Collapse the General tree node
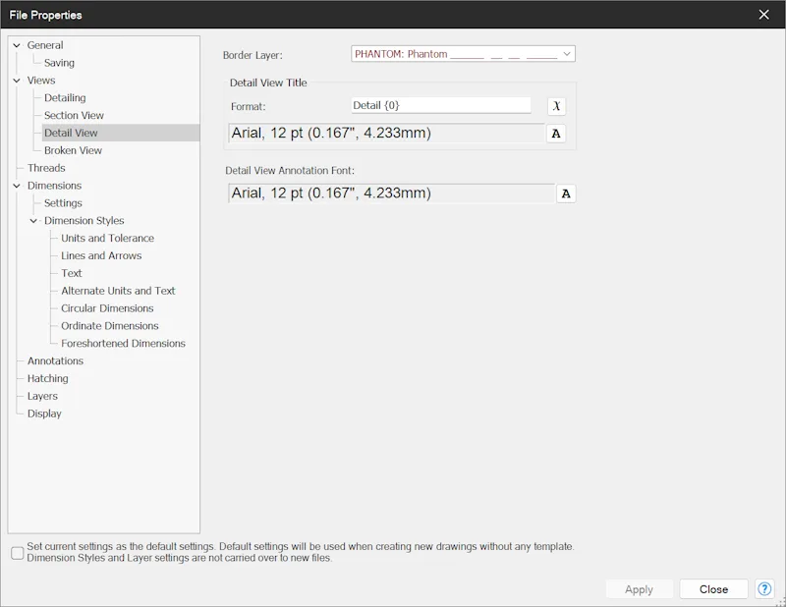This screenshot has width=786, height=607. pos(17,45)
